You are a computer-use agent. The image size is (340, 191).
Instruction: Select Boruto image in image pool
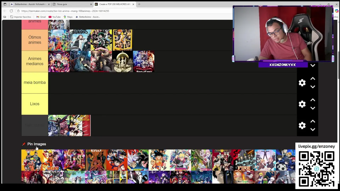point(180,160)
